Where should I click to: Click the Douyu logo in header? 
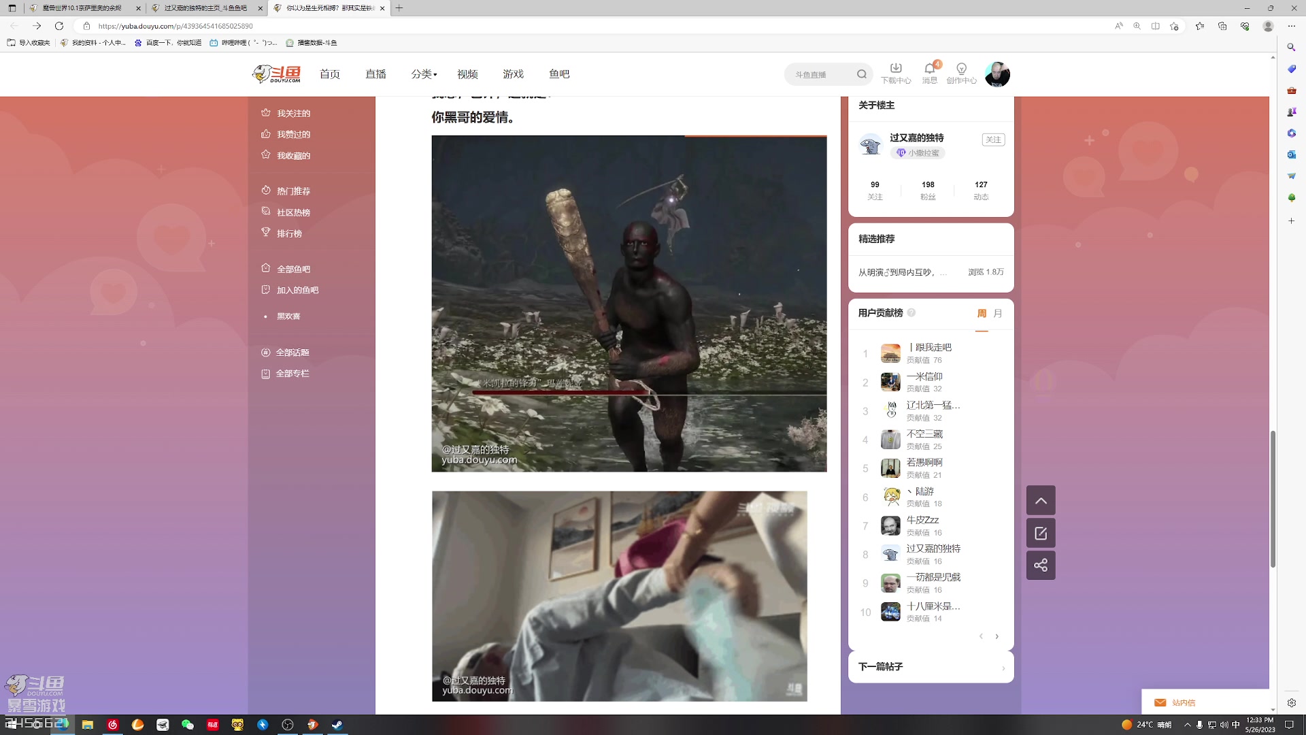[276, 73]
